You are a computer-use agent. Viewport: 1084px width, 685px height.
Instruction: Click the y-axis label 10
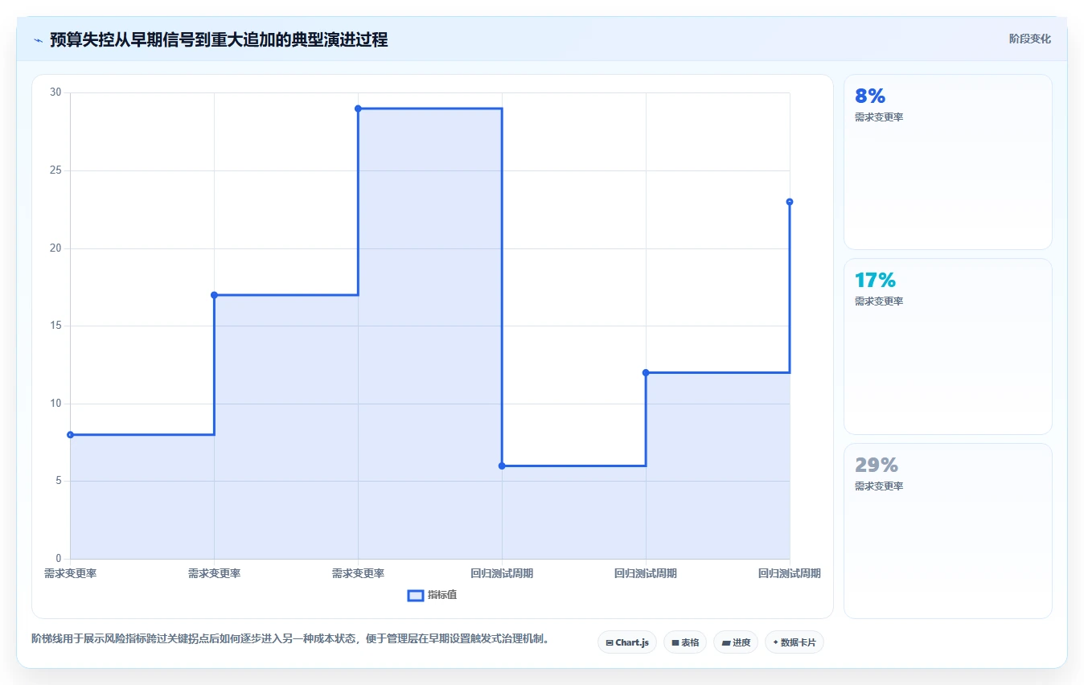(x=55, y=404)
